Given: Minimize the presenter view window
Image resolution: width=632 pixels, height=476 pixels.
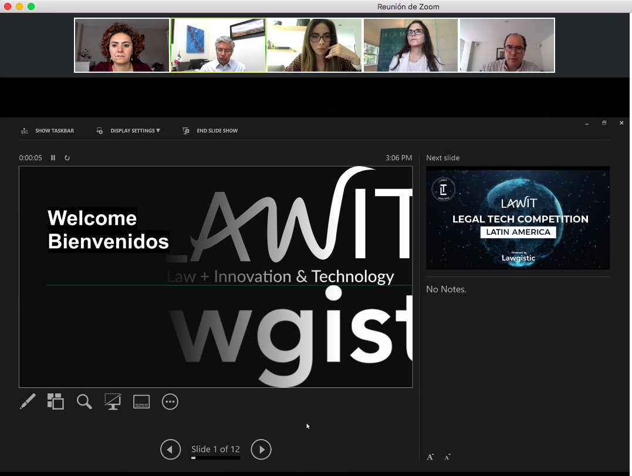Looking at the screenshot, I should 587,123.
